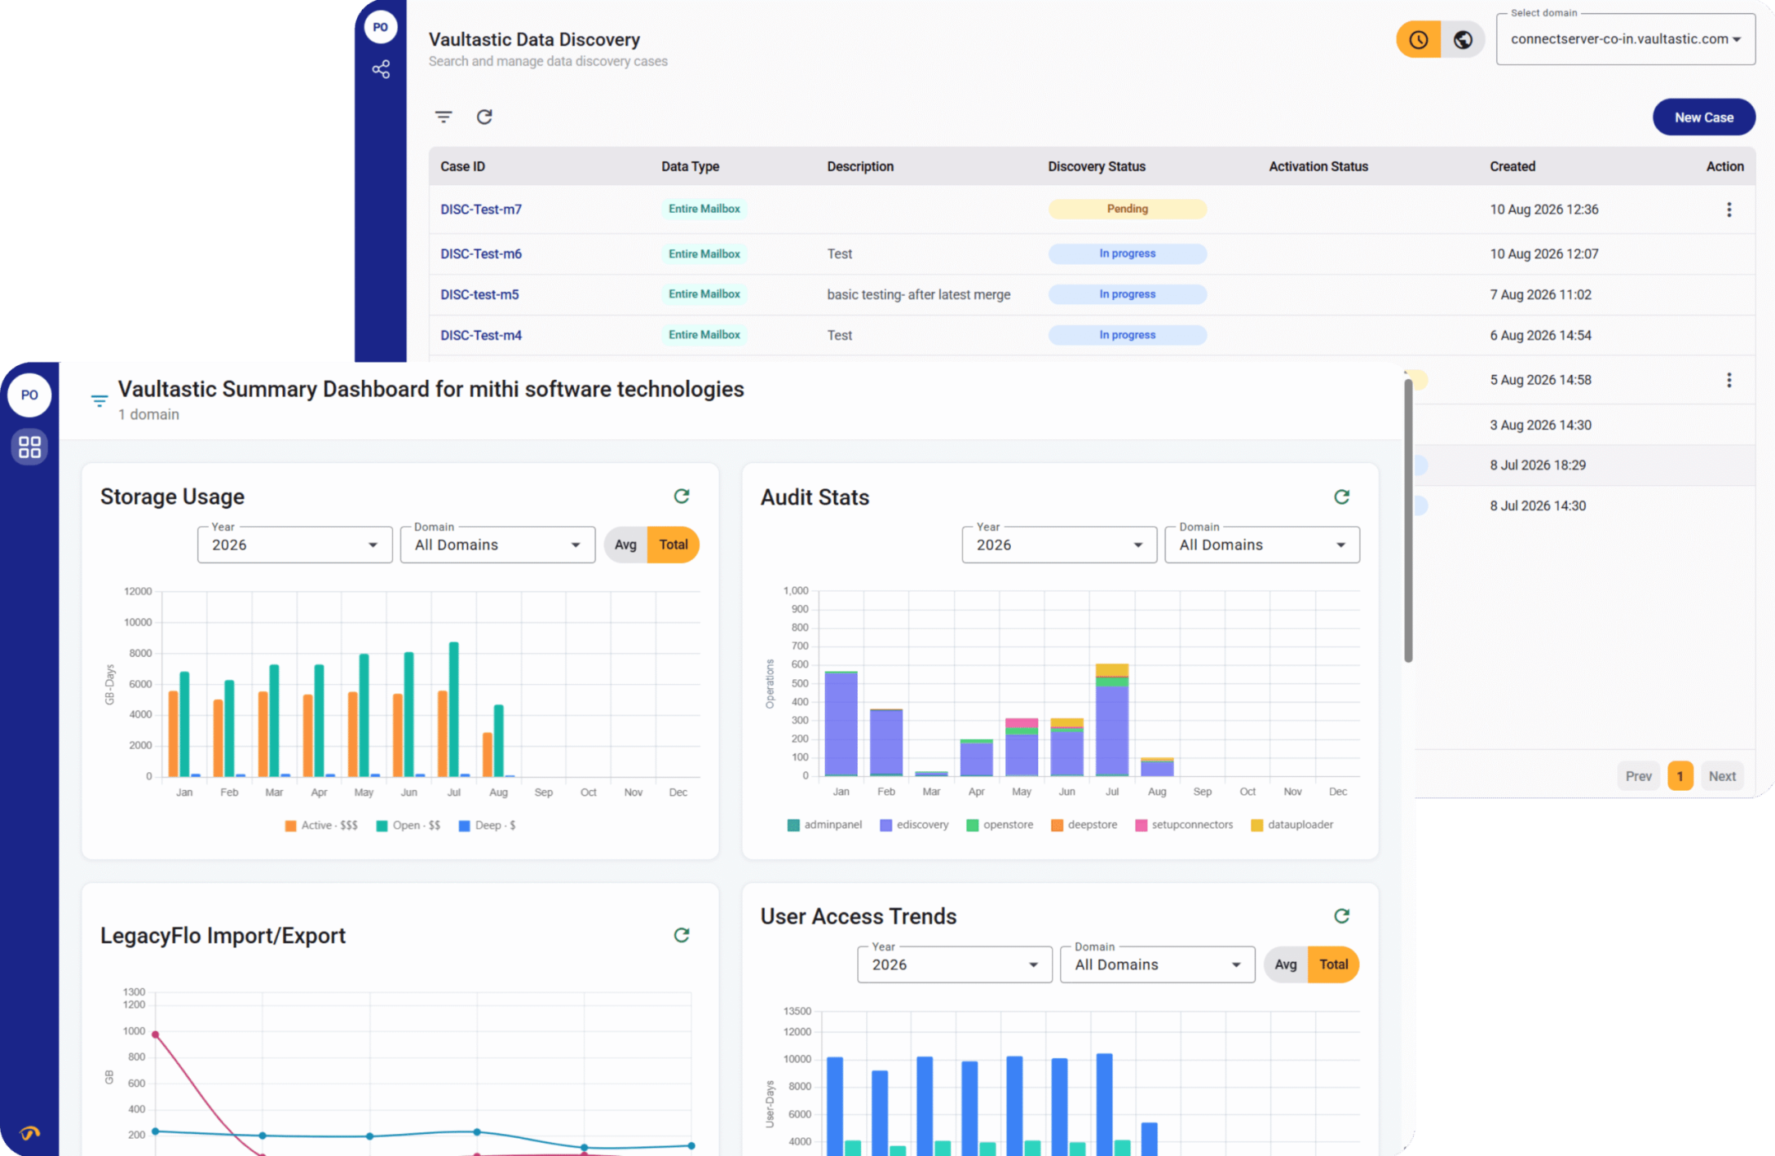The height and width of the screenshot is (1156, 1775).
Task: Open action menu for 5 Aug 2026 14:58 row
Action: coord(1729,380)
